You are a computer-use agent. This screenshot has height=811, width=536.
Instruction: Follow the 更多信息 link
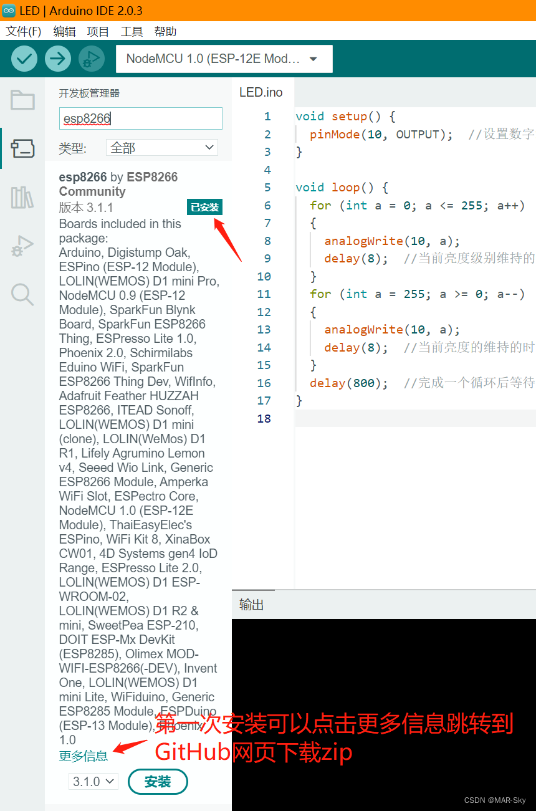(x=84, y=756)
